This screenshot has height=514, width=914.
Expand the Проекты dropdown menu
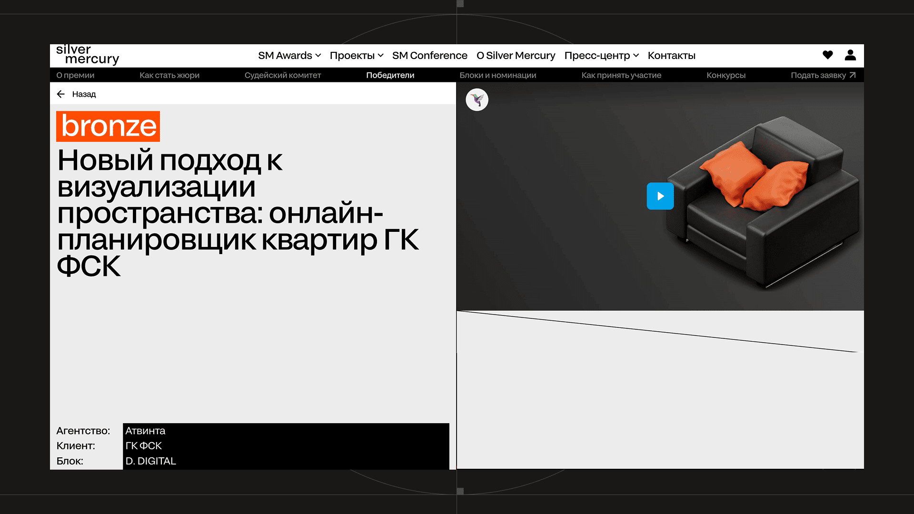point(357,56)
